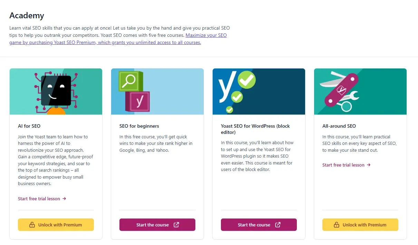Start free trial lesson for All-around SEO
The width and height of the screenshot is (418, 245).
(x=343, y=165)
